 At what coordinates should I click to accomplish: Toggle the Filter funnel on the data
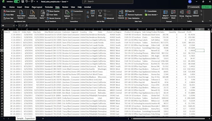point(100,13)
